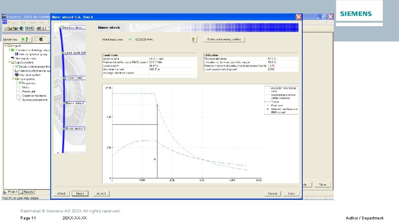
Task: Toggle the Supply system properties checkbox
Action: click(17, 66)
